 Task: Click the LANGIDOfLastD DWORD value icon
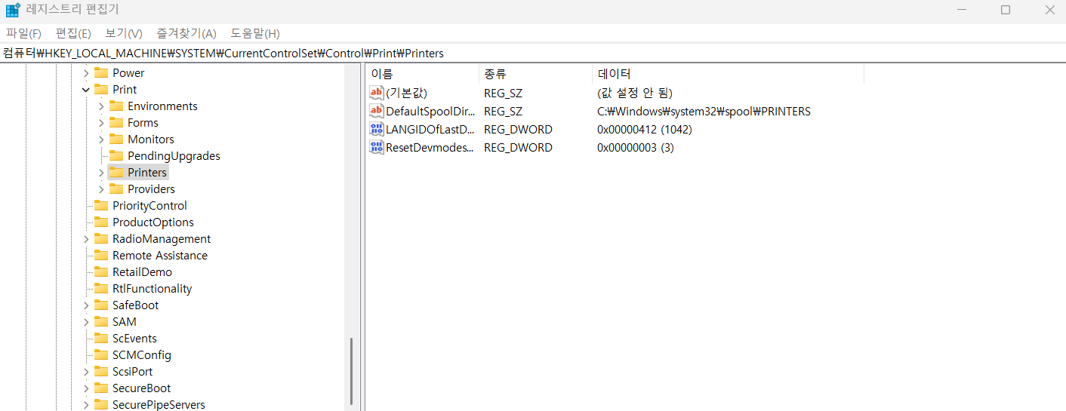pos(377,129)
